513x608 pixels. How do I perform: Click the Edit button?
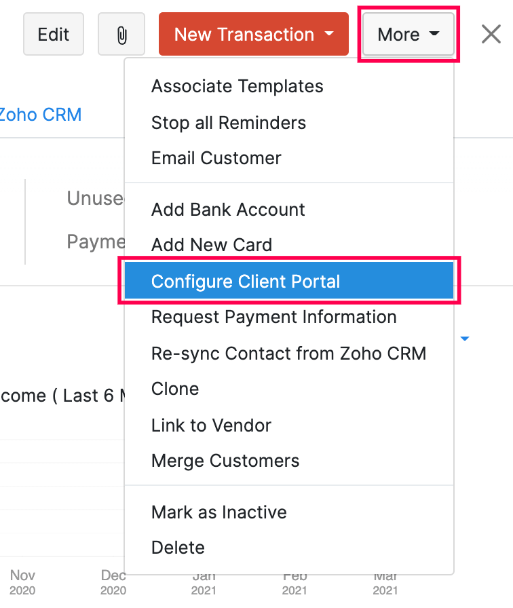[53, 35]
